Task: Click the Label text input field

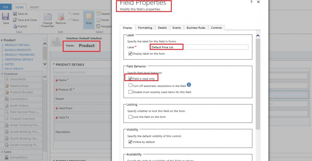Action: (x=199, y=47)
